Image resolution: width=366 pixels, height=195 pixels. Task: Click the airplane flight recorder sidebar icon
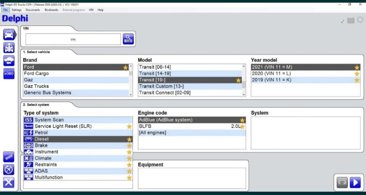pos(9,169)
